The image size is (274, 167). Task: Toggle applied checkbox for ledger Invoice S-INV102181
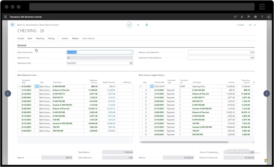click(146, 108)
